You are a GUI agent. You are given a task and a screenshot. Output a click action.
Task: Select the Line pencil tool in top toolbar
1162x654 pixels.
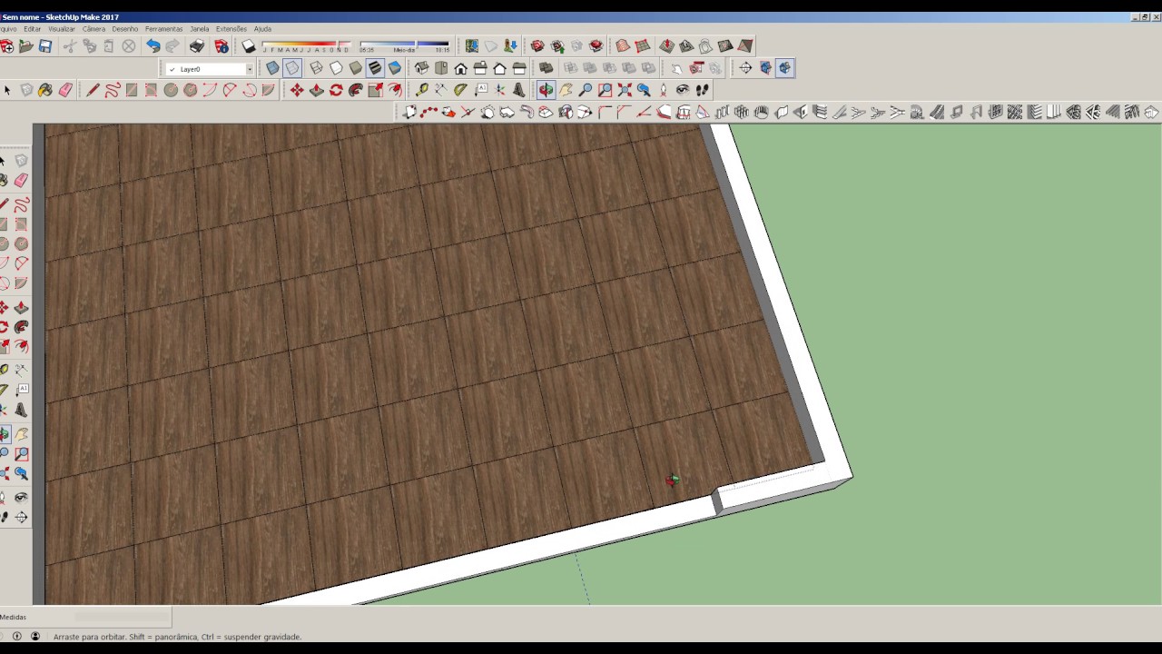[93, 90]
